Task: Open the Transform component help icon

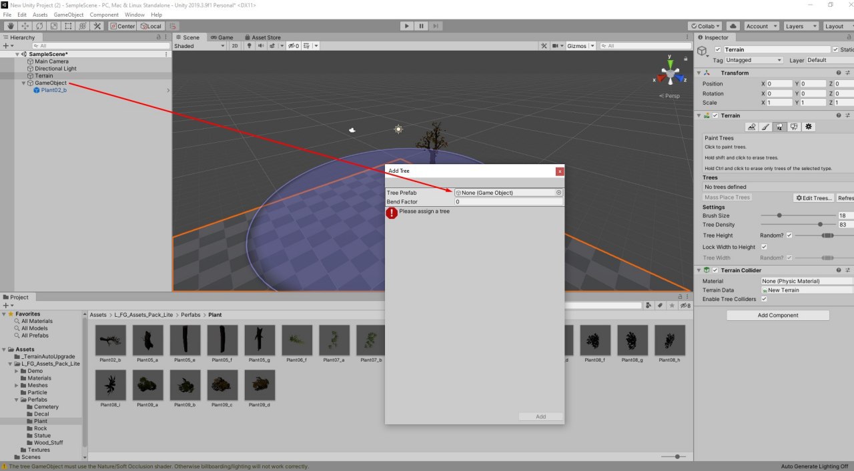Action: pos(839,73)
